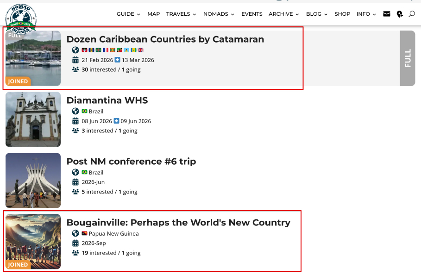Viewport: 421px width, 274px height.
Task: Click the Brazil flag on Diamantina WHS
Action: coord(84,112)
